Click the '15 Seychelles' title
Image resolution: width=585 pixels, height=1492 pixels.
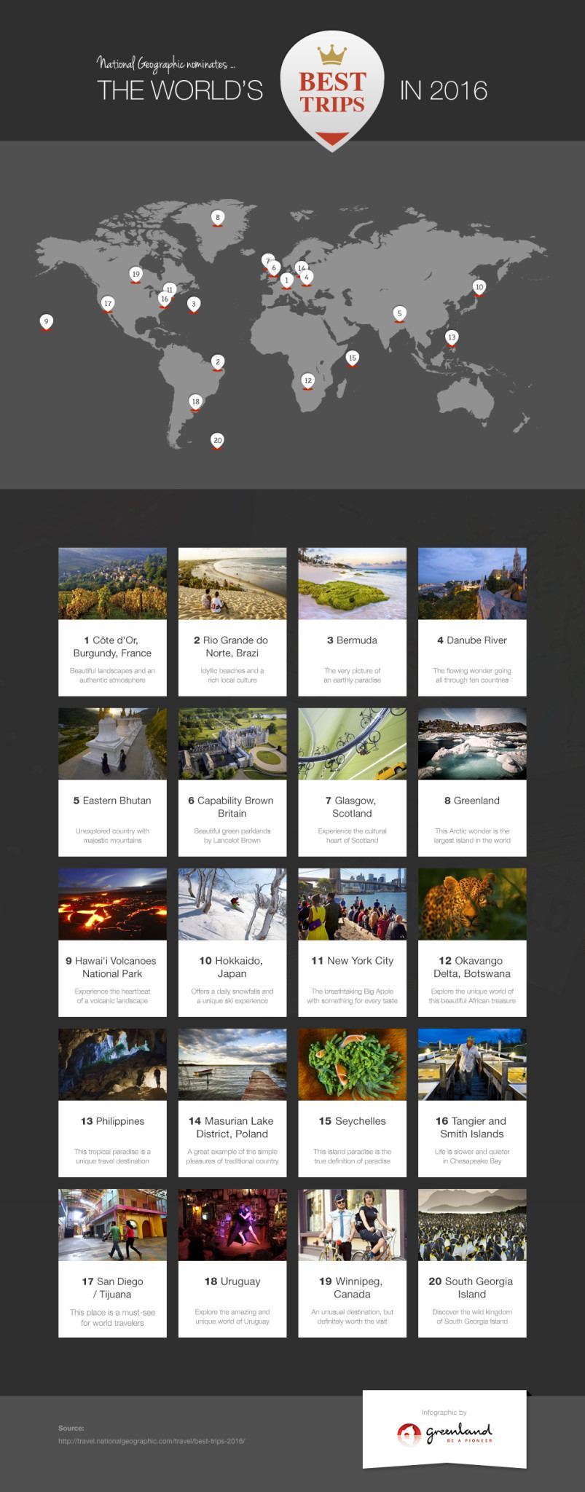click(x=352, y=1121)
